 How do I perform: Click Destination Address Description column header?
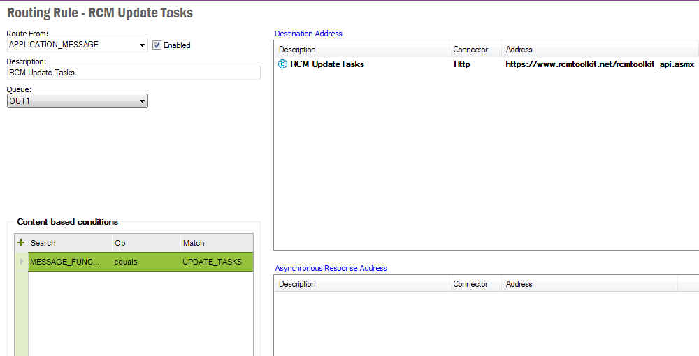(361, 50)
